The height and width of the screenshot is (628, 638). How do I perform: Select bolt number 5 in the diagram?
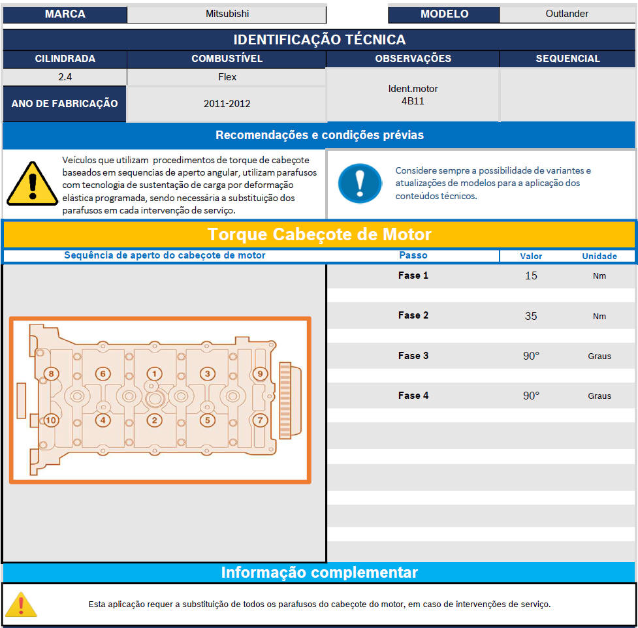click(207, 420)
